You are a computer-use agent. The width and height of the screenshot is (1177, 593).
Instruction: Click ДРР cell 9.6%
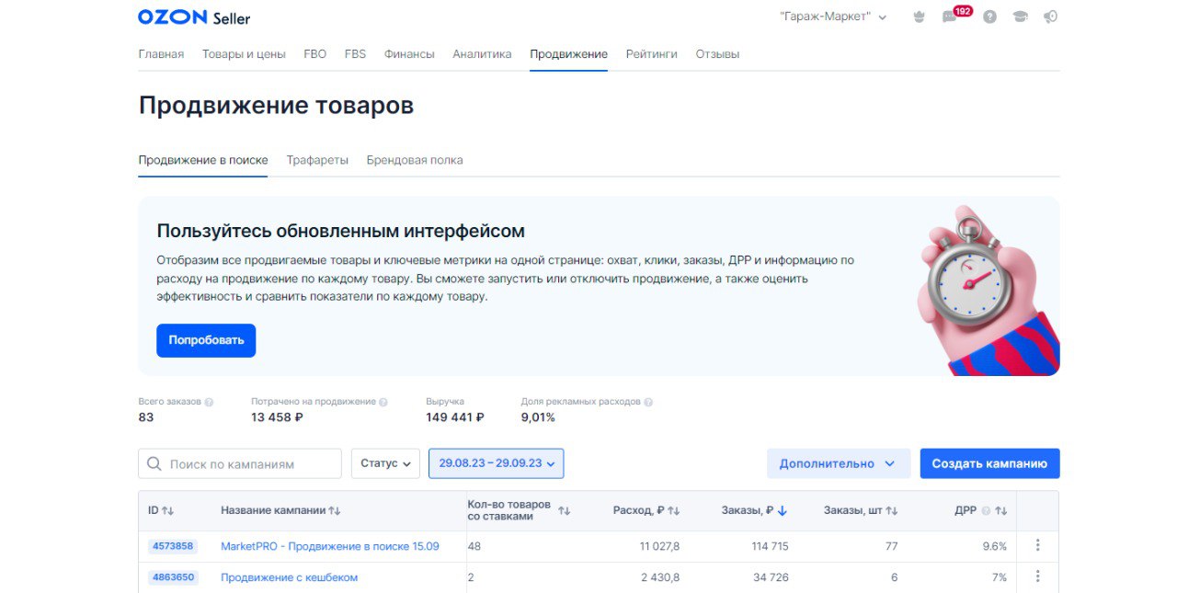(x=995, y=546)
